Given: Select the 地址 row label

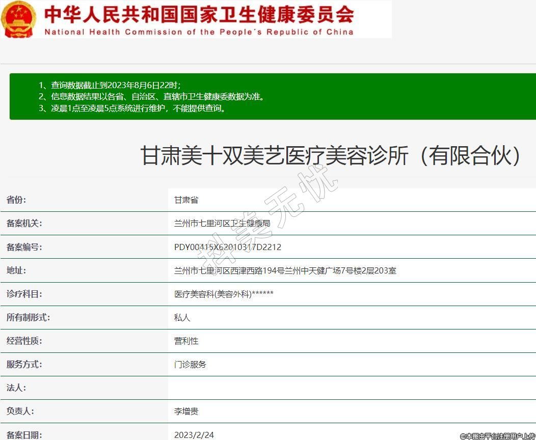Looking at the screenshot, I should [x=16, y=270].
